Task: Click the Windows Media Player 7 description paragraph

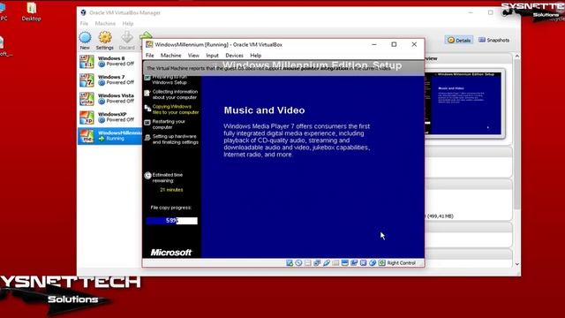Action: pos(297,140)
